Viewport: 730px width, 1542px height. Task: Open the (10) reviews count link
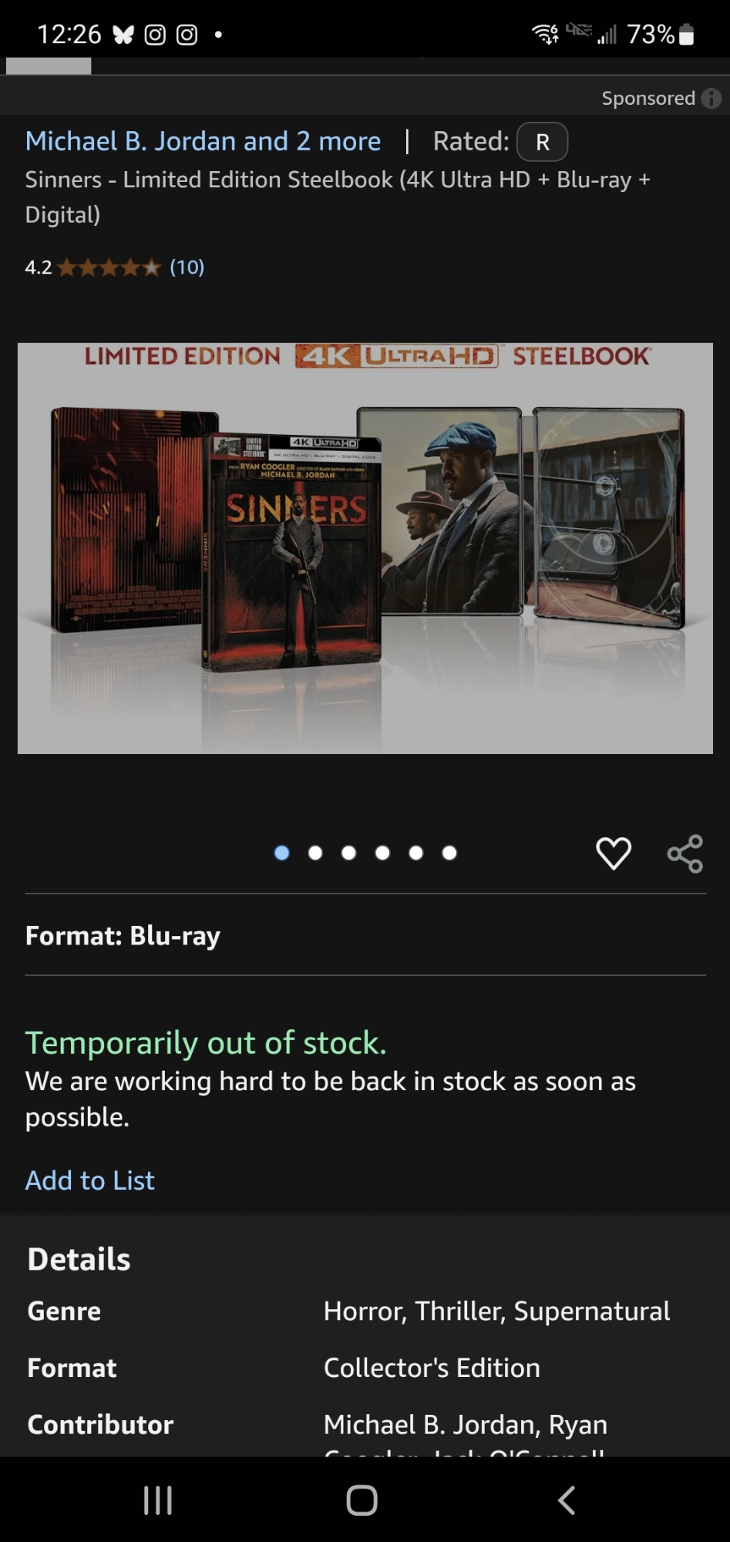(187, 267)
